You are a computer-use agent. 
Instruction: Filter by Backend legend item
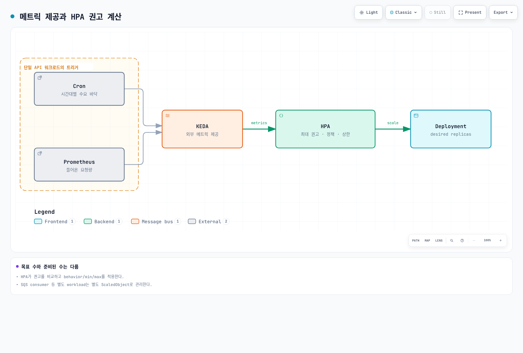coord(103,222)
